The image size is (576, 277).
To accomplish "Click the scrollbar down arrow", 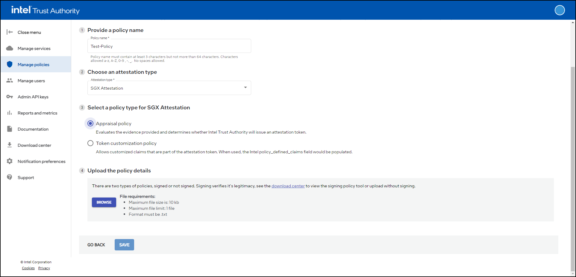I will point(573,274).
